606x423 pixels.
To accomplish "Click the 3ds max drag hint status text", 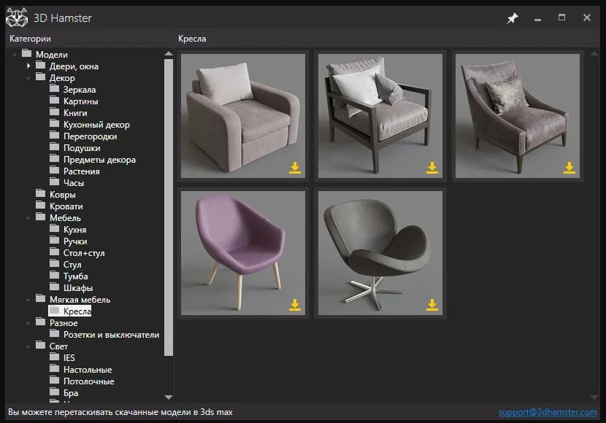I will click(120, 412).
